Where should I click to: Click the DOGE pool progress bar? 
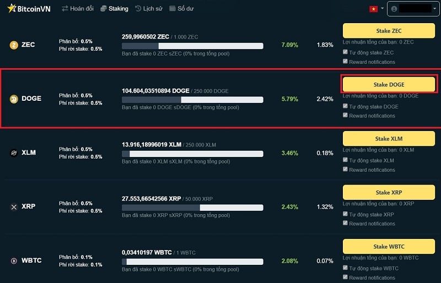pos(192,99)
